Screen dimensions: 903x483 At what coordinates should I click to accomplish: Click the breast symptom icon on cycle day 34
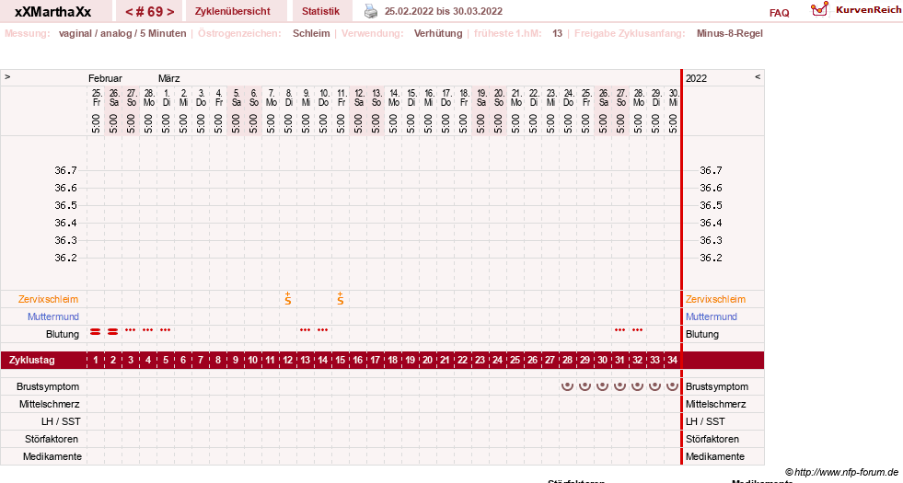pyautogui.click(x=672, y=385)
